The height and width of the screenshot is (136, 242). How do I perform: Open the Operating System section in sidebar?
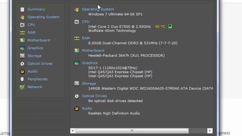tap(43, 17)
